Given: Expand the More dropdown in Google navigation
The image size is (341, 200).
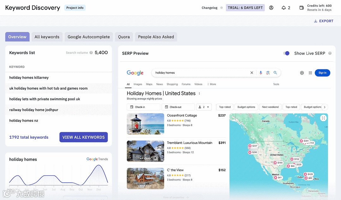Looking at the screenshot, I should 211,84.
